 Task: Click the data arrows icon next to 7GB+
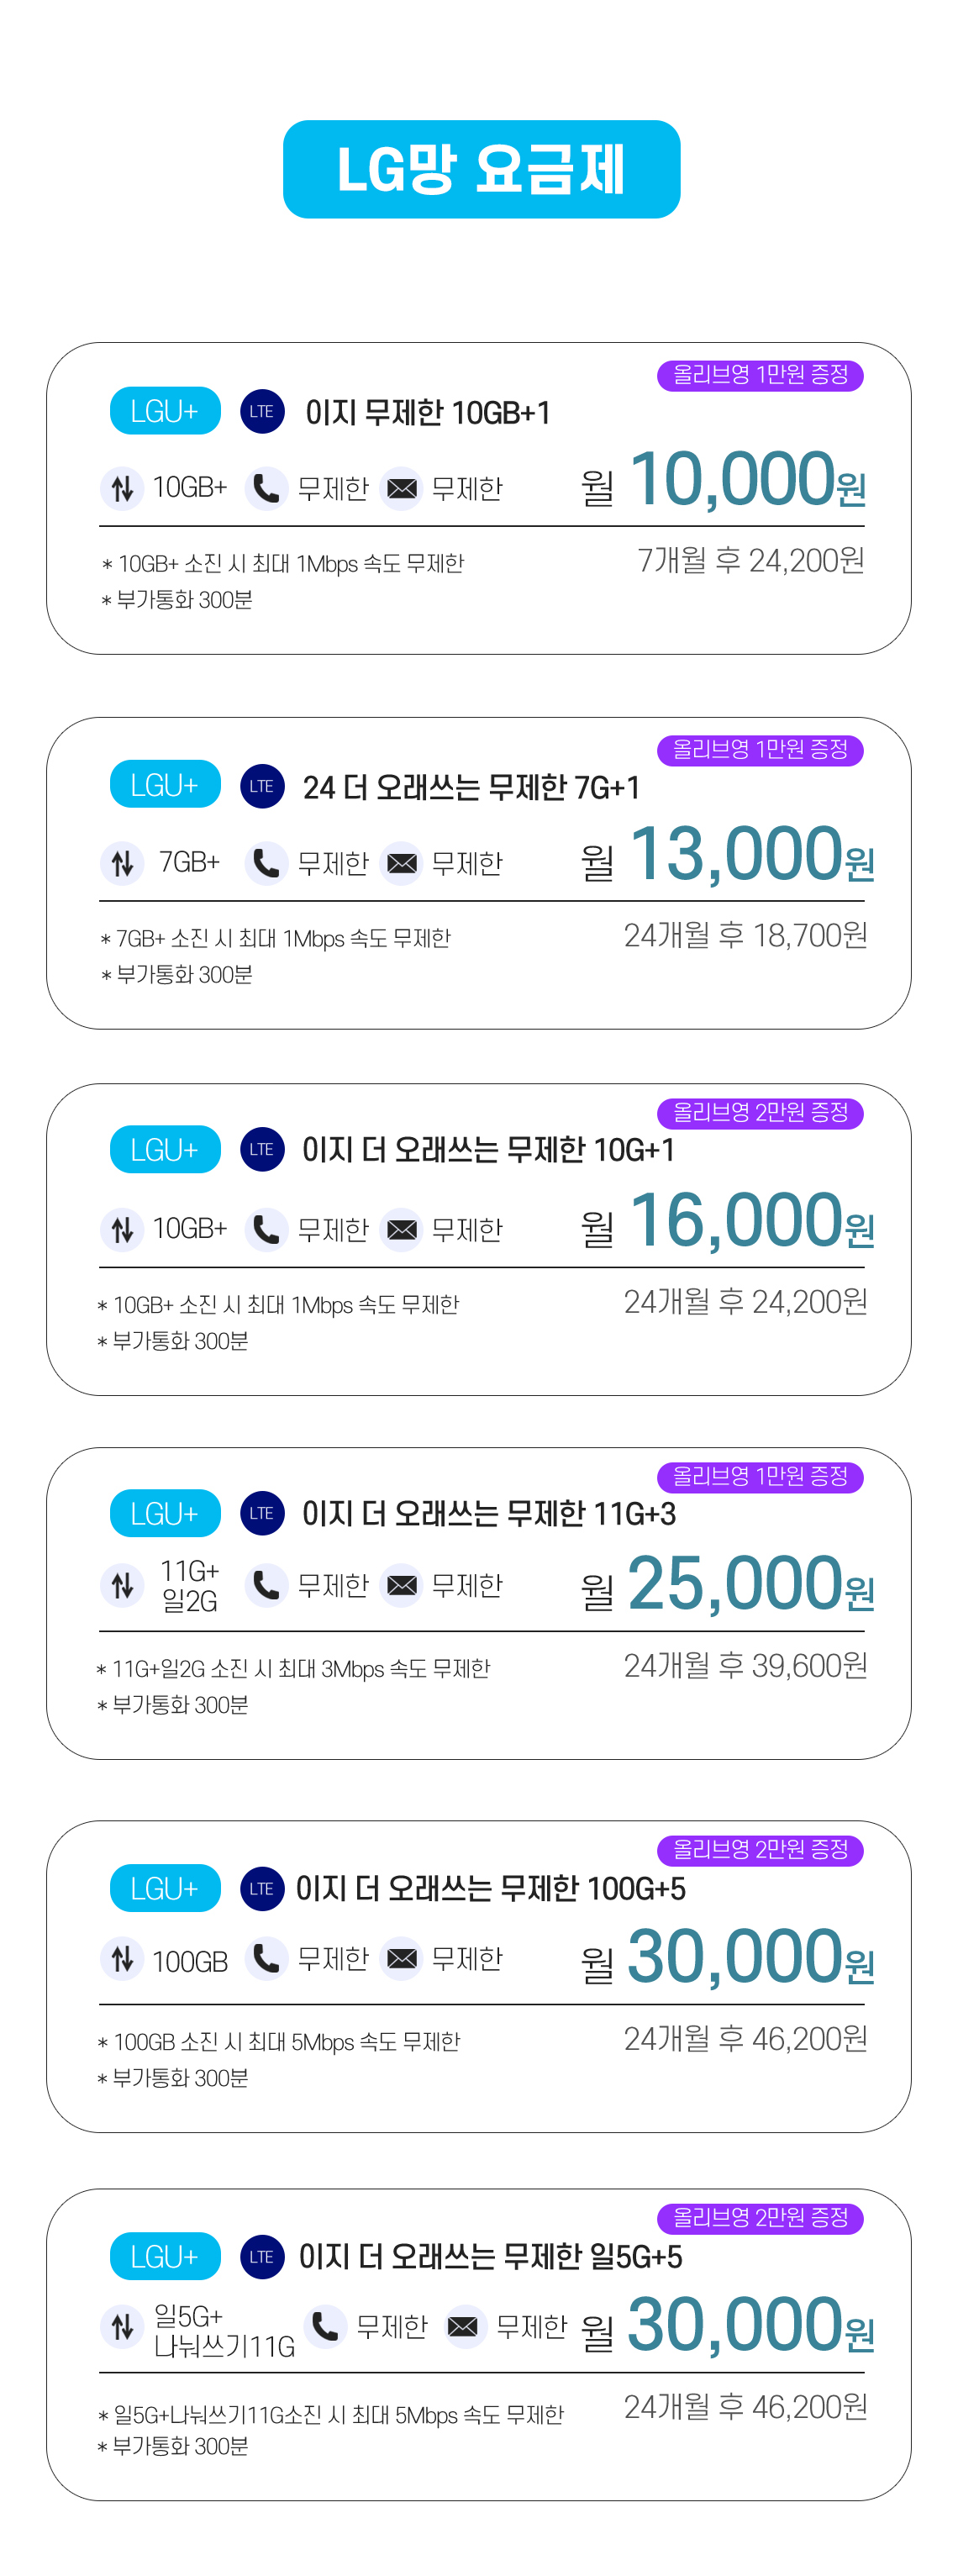[122, 862]
